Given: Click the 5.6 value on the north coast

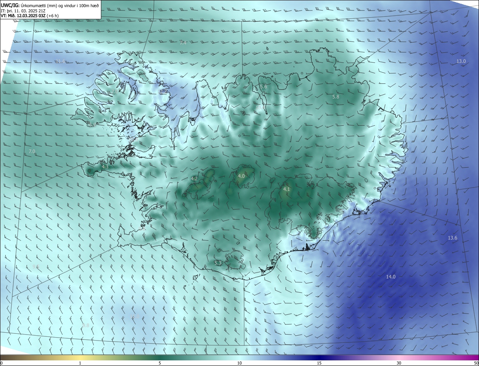Looking at the screenshot, I should tap(263, 86).
